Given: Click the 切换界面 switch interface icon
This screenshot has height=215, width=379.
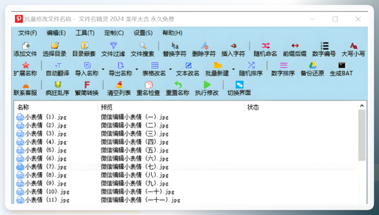Looking at the screenshot, I should click(x=239, y=85).
